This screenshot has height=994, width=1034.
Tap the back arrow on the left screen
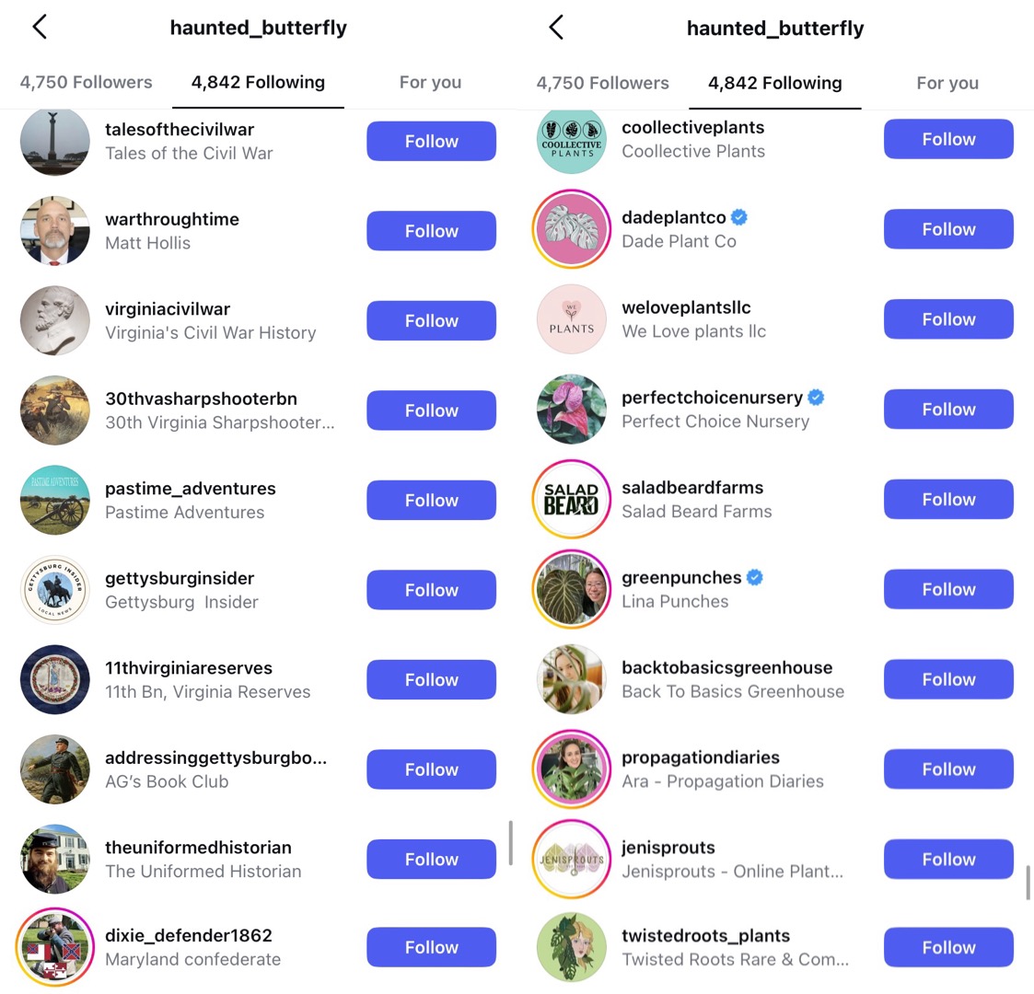(x=40, y=27)
